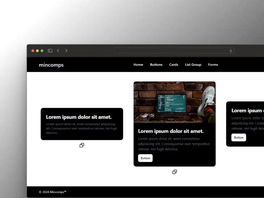Click the text-only card's Lorem ipsum heading
Image resolution: width=264 pixels, height=198 pixels.
tap(79, 117)
